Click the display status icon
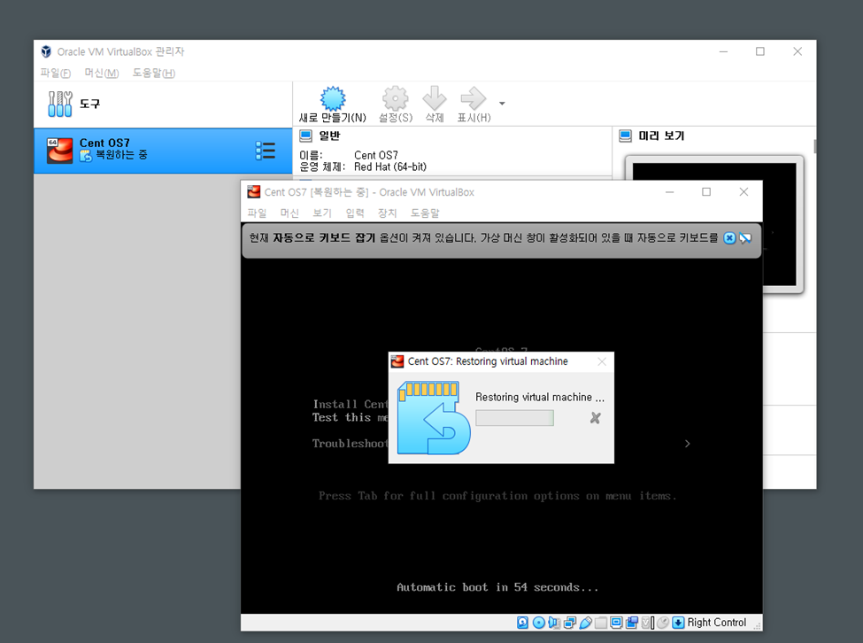The image size is (863, 643). click(x=616, y=622)
